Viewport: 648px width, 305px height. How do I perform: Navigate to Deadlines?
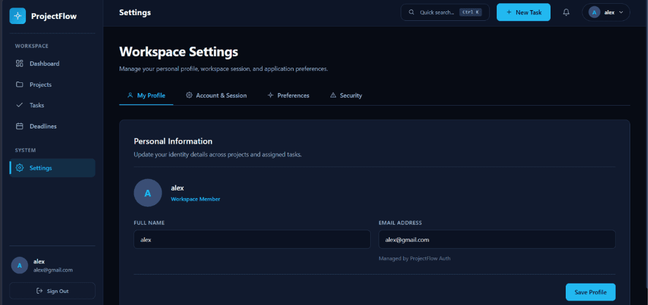click(x=52, y=126)
